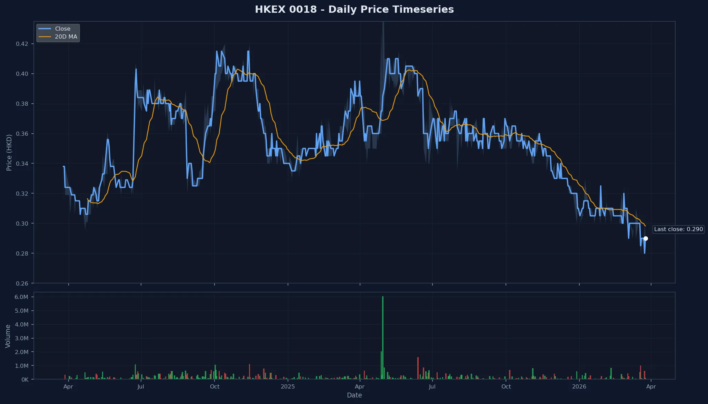Toggle the 20D MA line visibility
This screenshot has height=404, width=708.
[66, 37]
